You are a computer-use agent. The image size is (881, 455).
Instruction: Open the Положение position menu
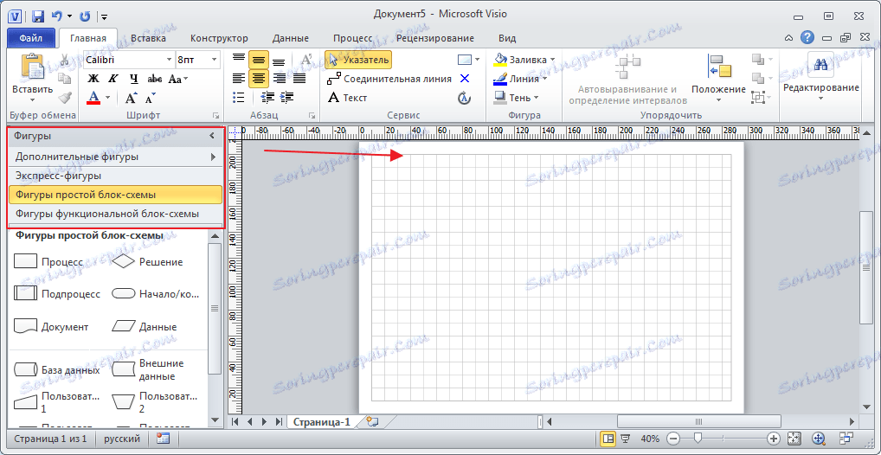[718, 78]
